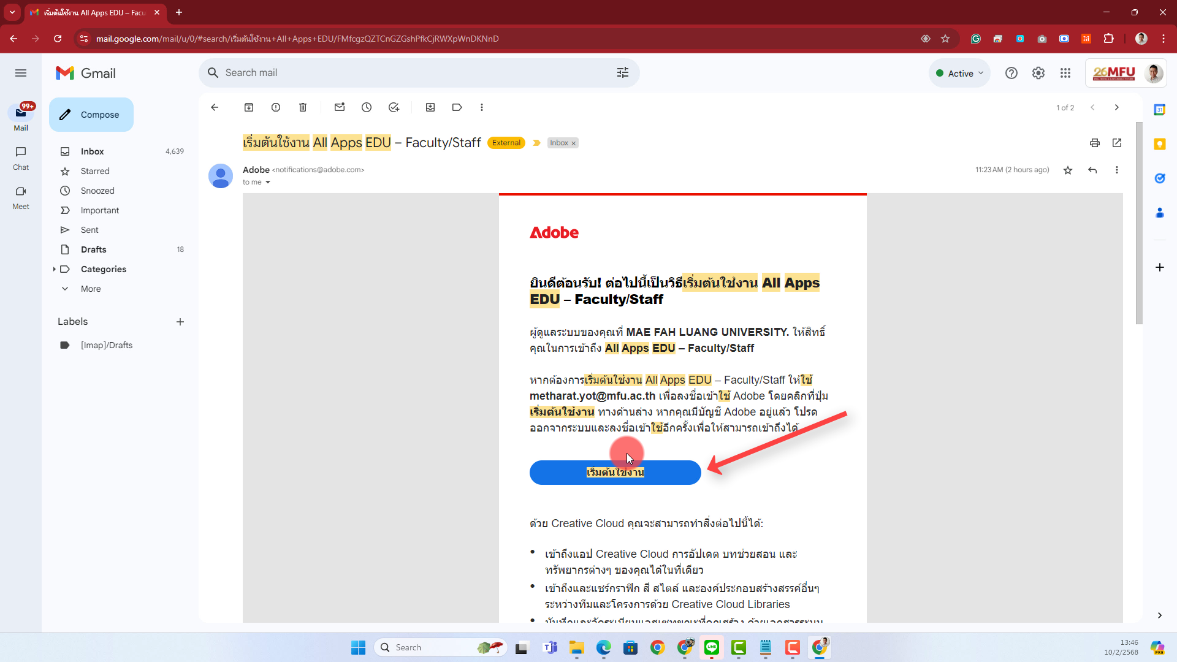1177x662 pixels.
Task: Expand the Categories tree arrow
Action: [54, 269]
